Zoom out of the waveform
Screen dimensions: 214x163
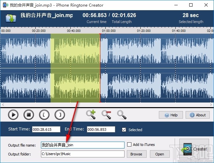point(106,115)
